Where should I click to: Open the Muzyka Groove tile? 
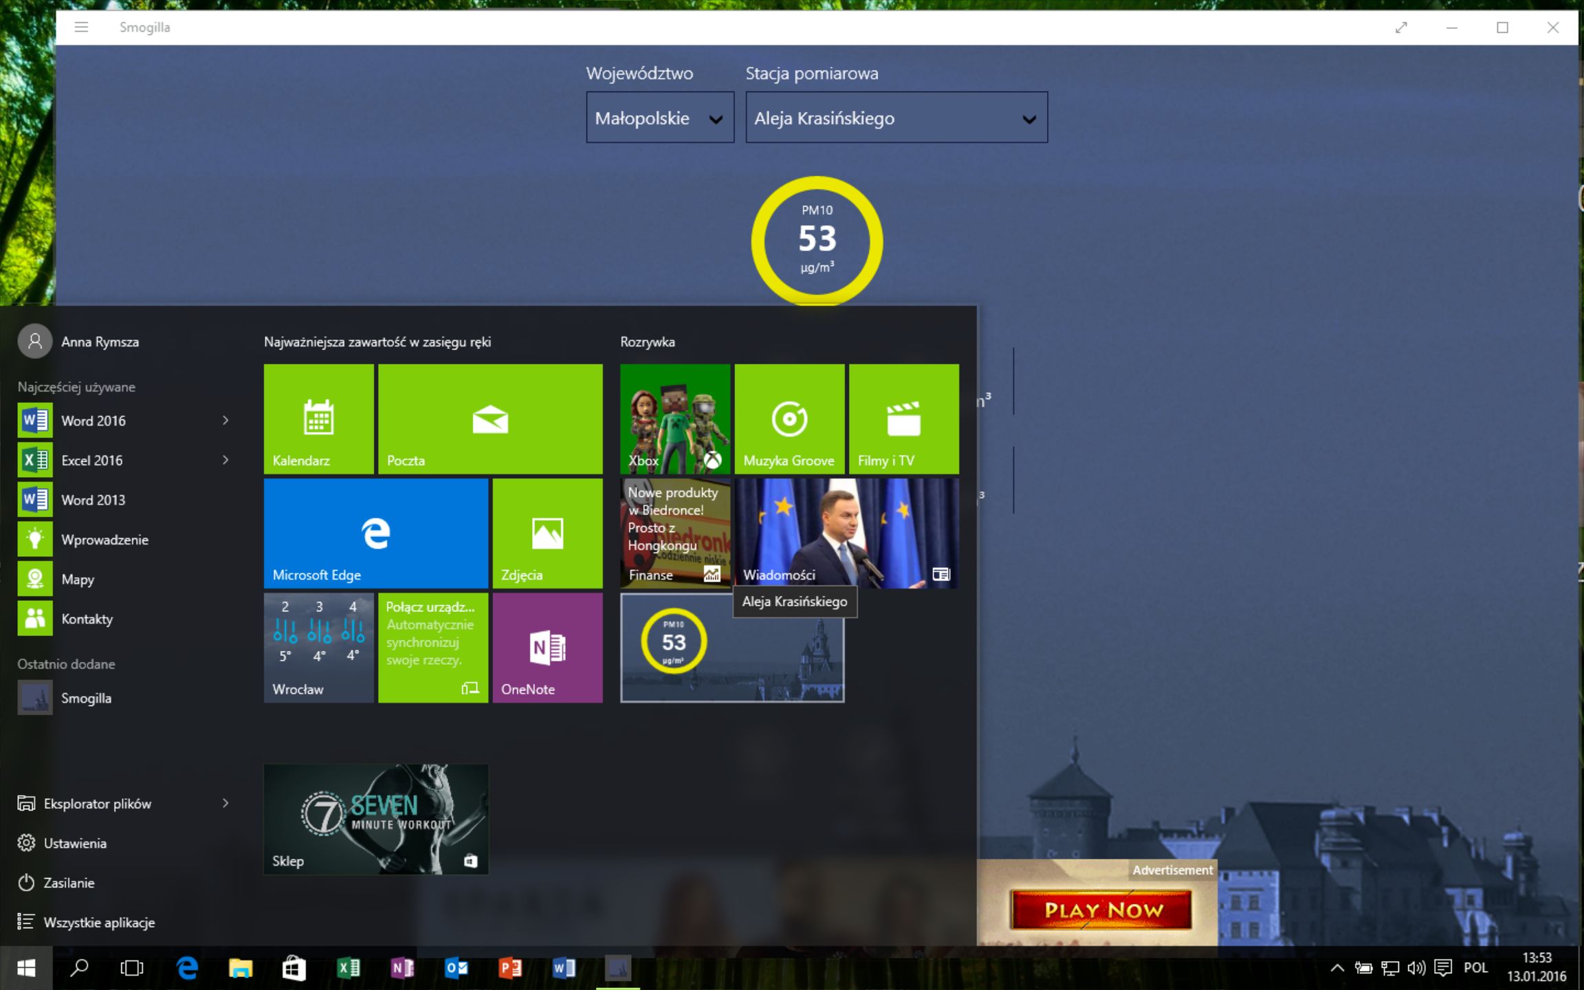(789, 419)
